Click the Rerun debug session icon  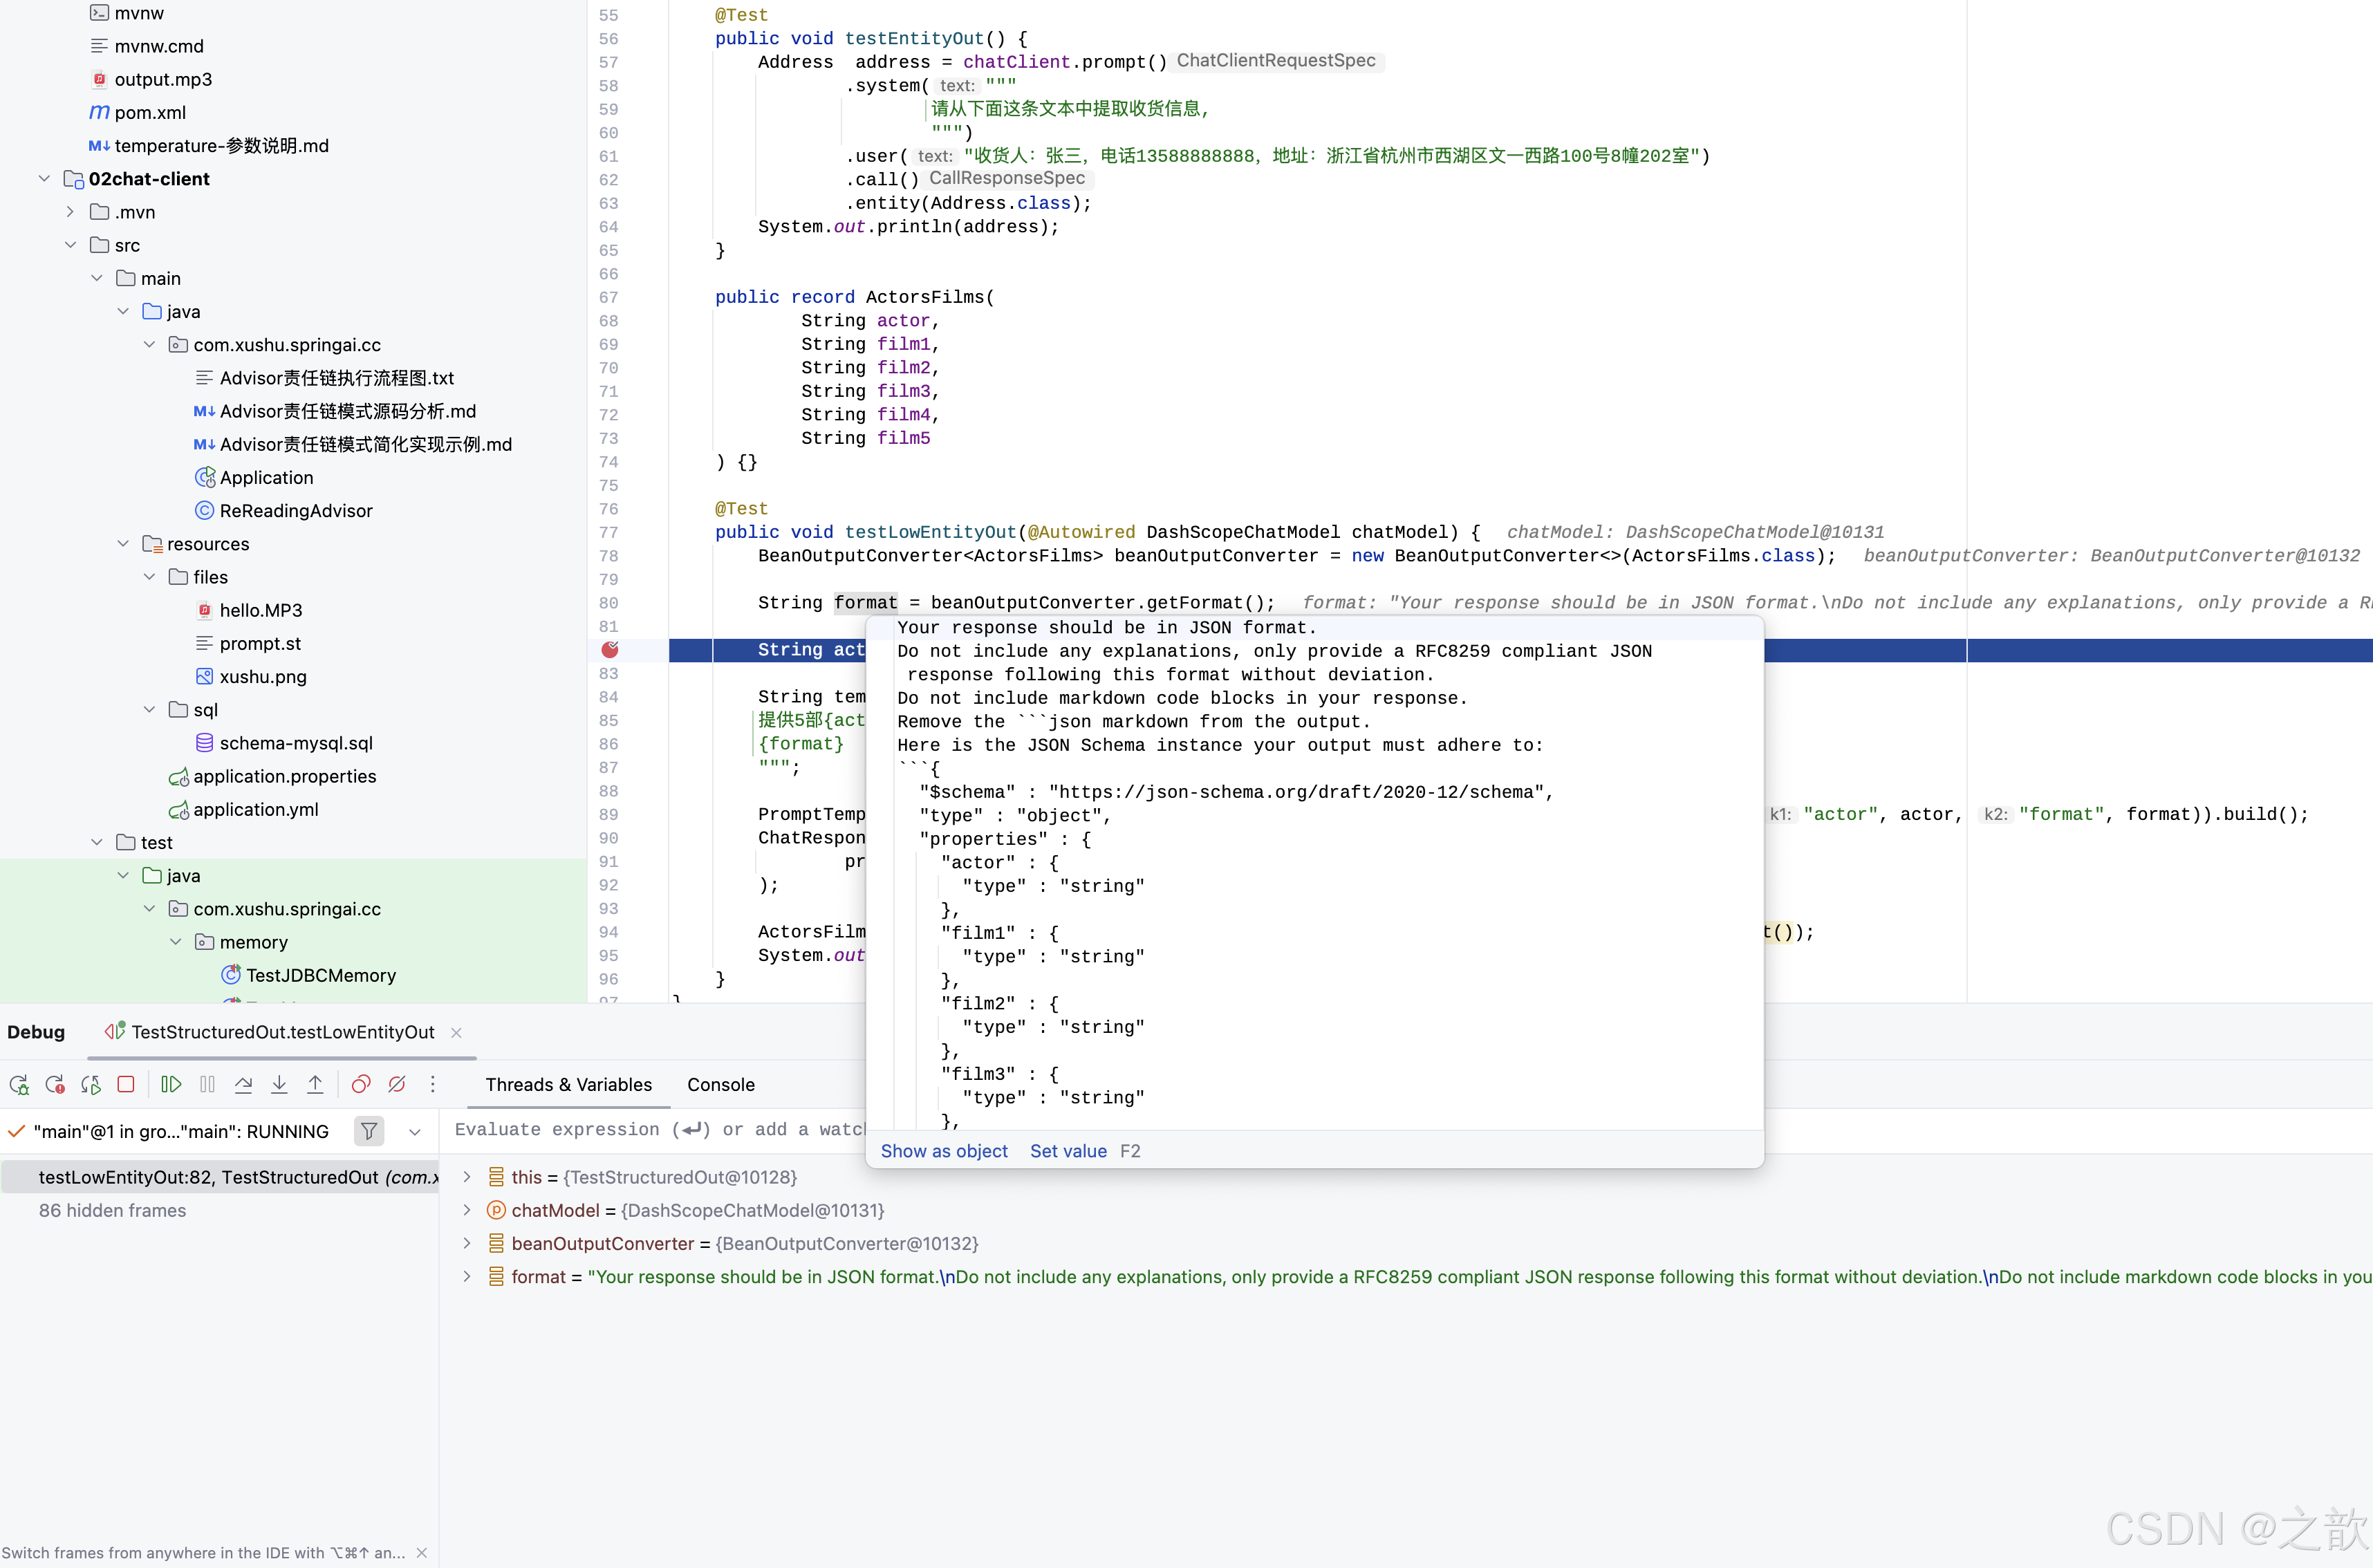pos(19,1084)
